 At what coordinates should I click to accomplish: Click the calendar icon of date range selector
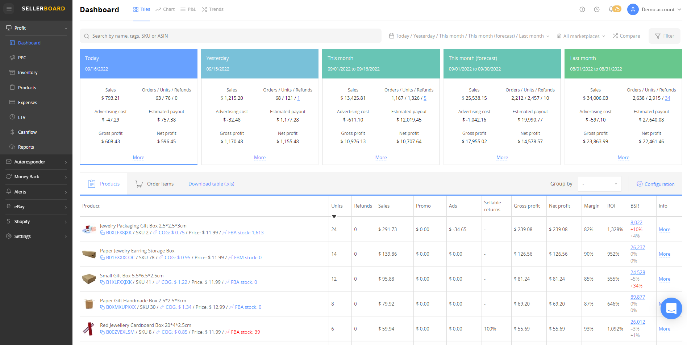tap(392, 36)
